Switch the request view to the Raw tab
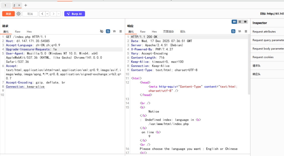This screenshot has width=284, height=156. pos(17,32)
